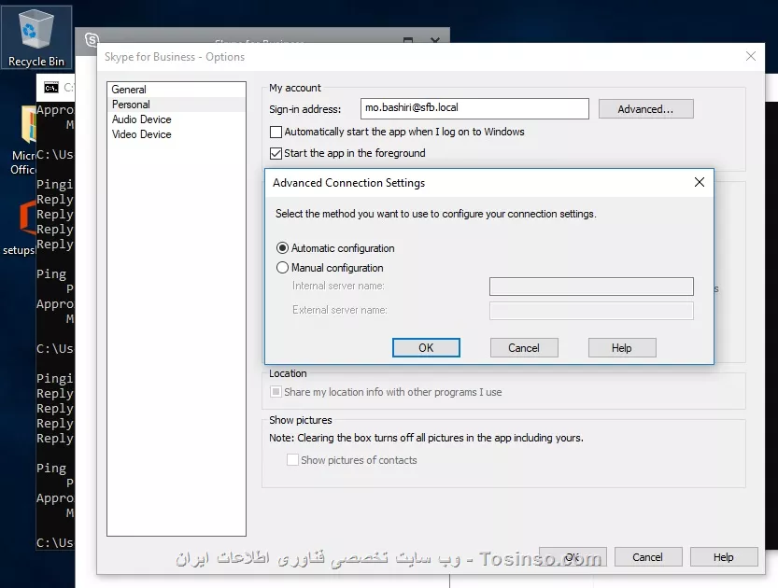Click Cancel in Advanced Connection Settings

point(524,347)
